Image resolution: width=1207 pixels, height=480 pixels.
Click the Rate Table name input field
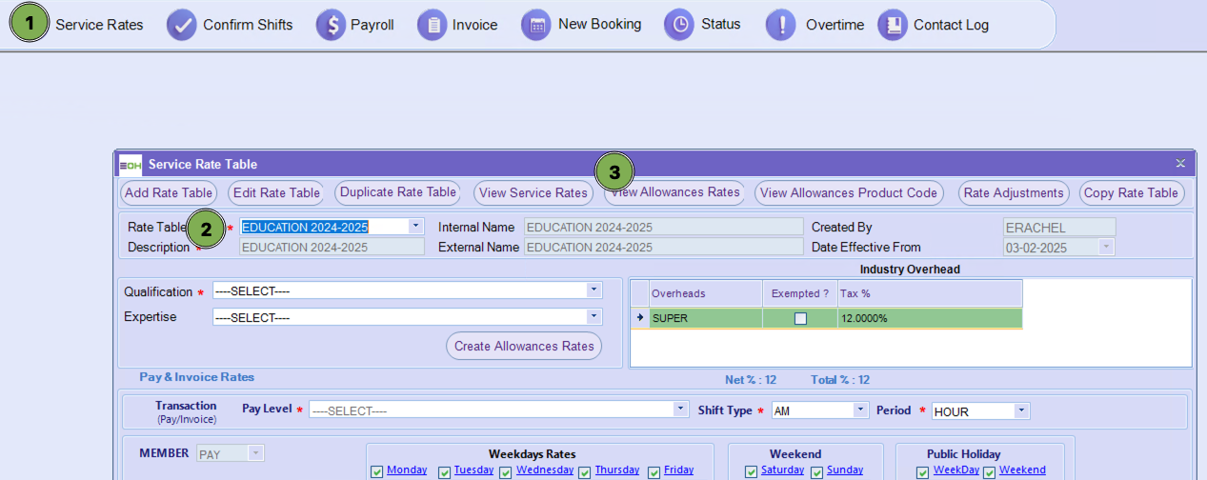(x=323, y=227)
